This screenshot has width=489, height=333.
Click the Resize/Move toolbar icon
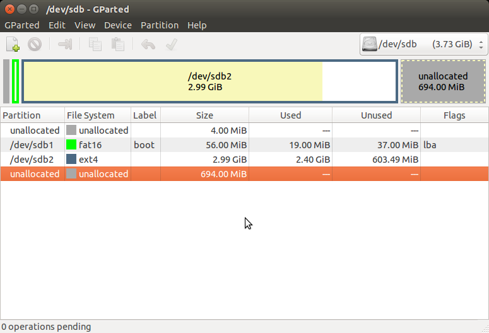pyautogui.click(x=65, y=44)
